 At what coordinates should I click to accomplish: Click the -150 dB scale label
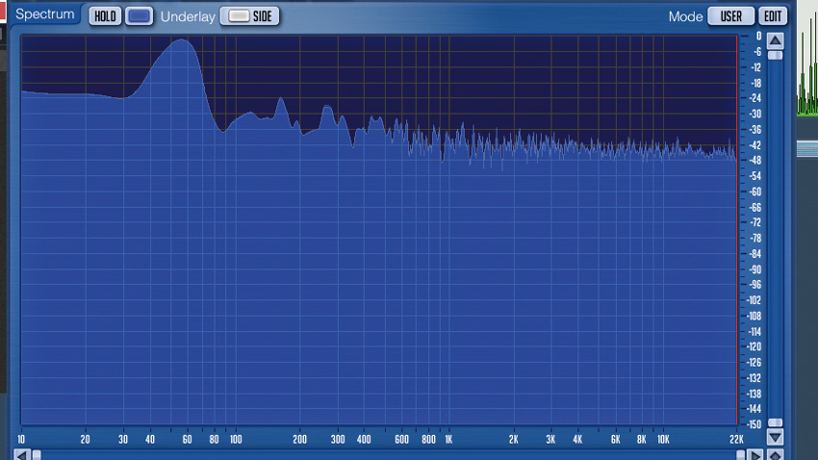[x=754, y=424]
